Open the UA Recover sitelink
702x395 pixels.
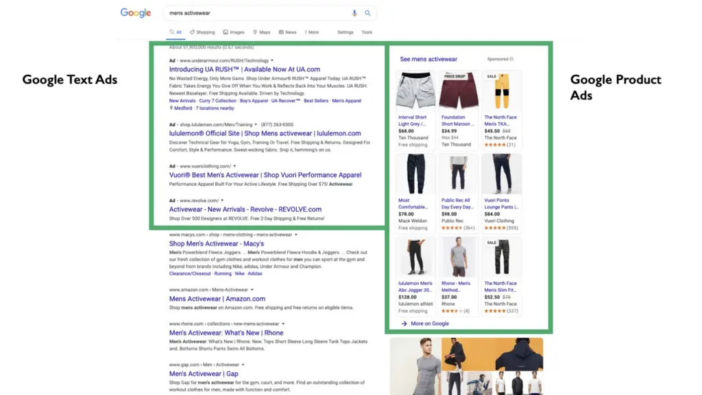tap(286, 101)
